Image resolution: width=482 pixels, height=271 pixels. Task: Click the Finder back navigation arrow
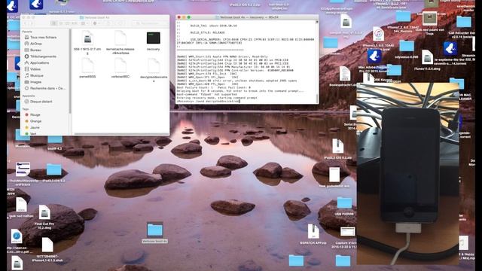pyautogui.click(x=26, y=23)
